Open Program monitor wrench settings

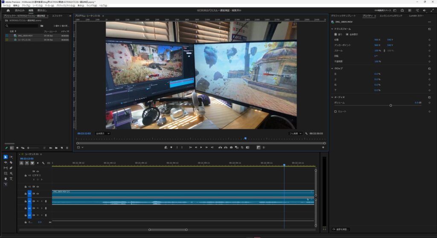(306, 134)
